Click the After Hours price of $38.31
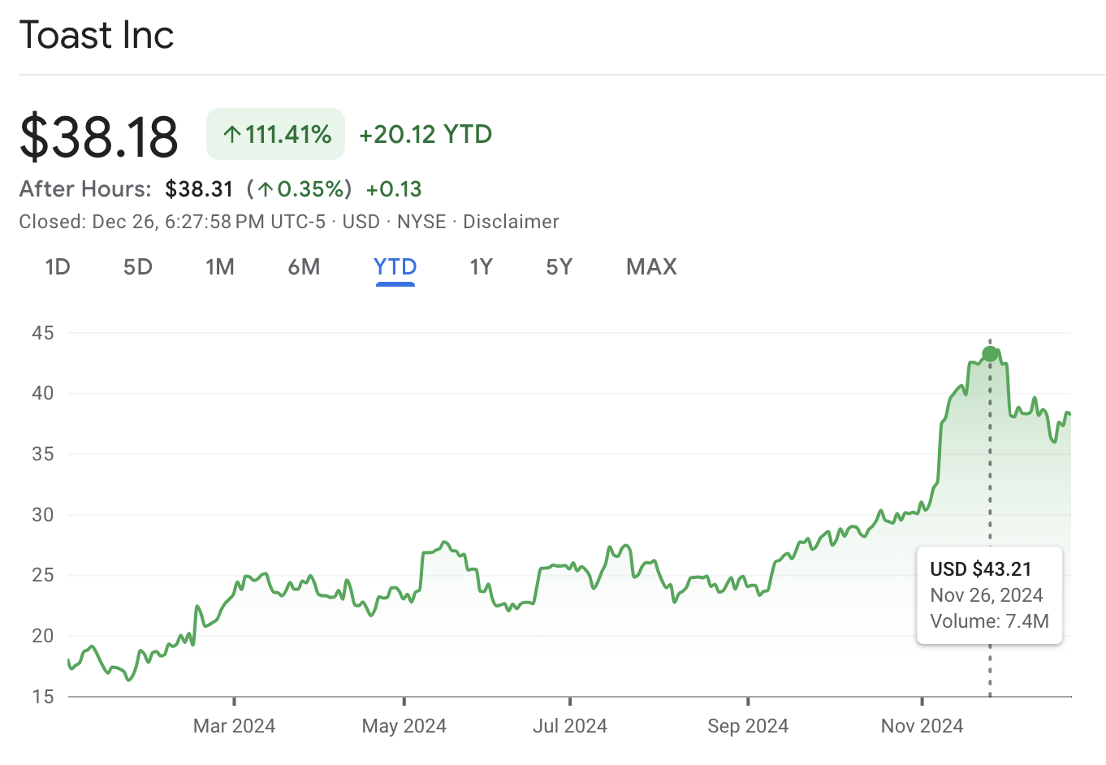The width and height of the screenshot is (1106, 765). tap(199, 188)
